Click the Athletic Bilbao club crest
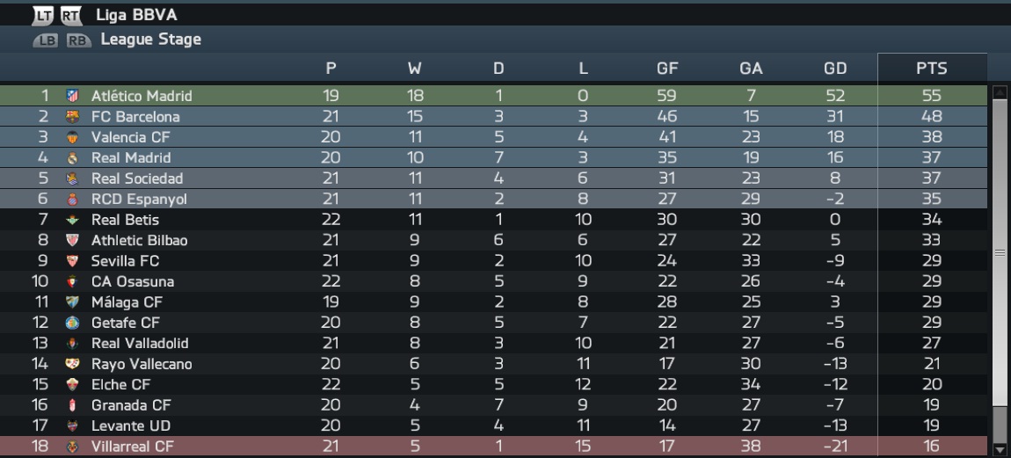Image resolution: width=1011 pixels, height=458 pixels. coord(72,241)
